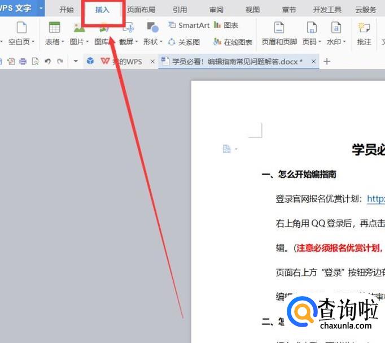
Task: Switch to the 页面布局 tab
Action: click(x=141, y=10)
